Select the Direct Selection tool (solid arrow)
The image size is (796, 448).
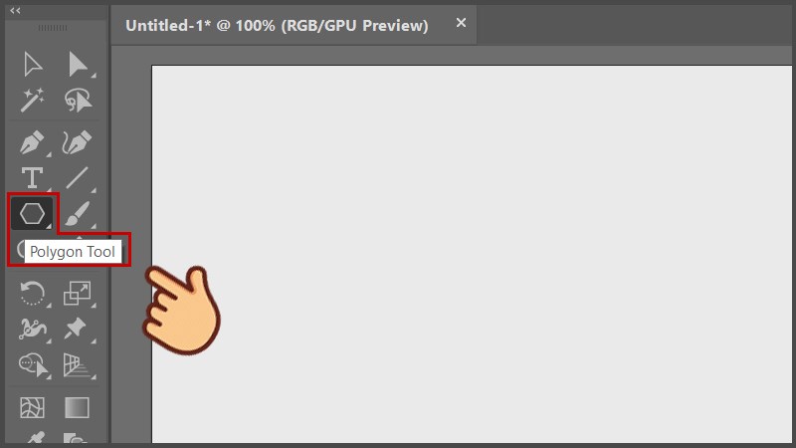(78, 65)
